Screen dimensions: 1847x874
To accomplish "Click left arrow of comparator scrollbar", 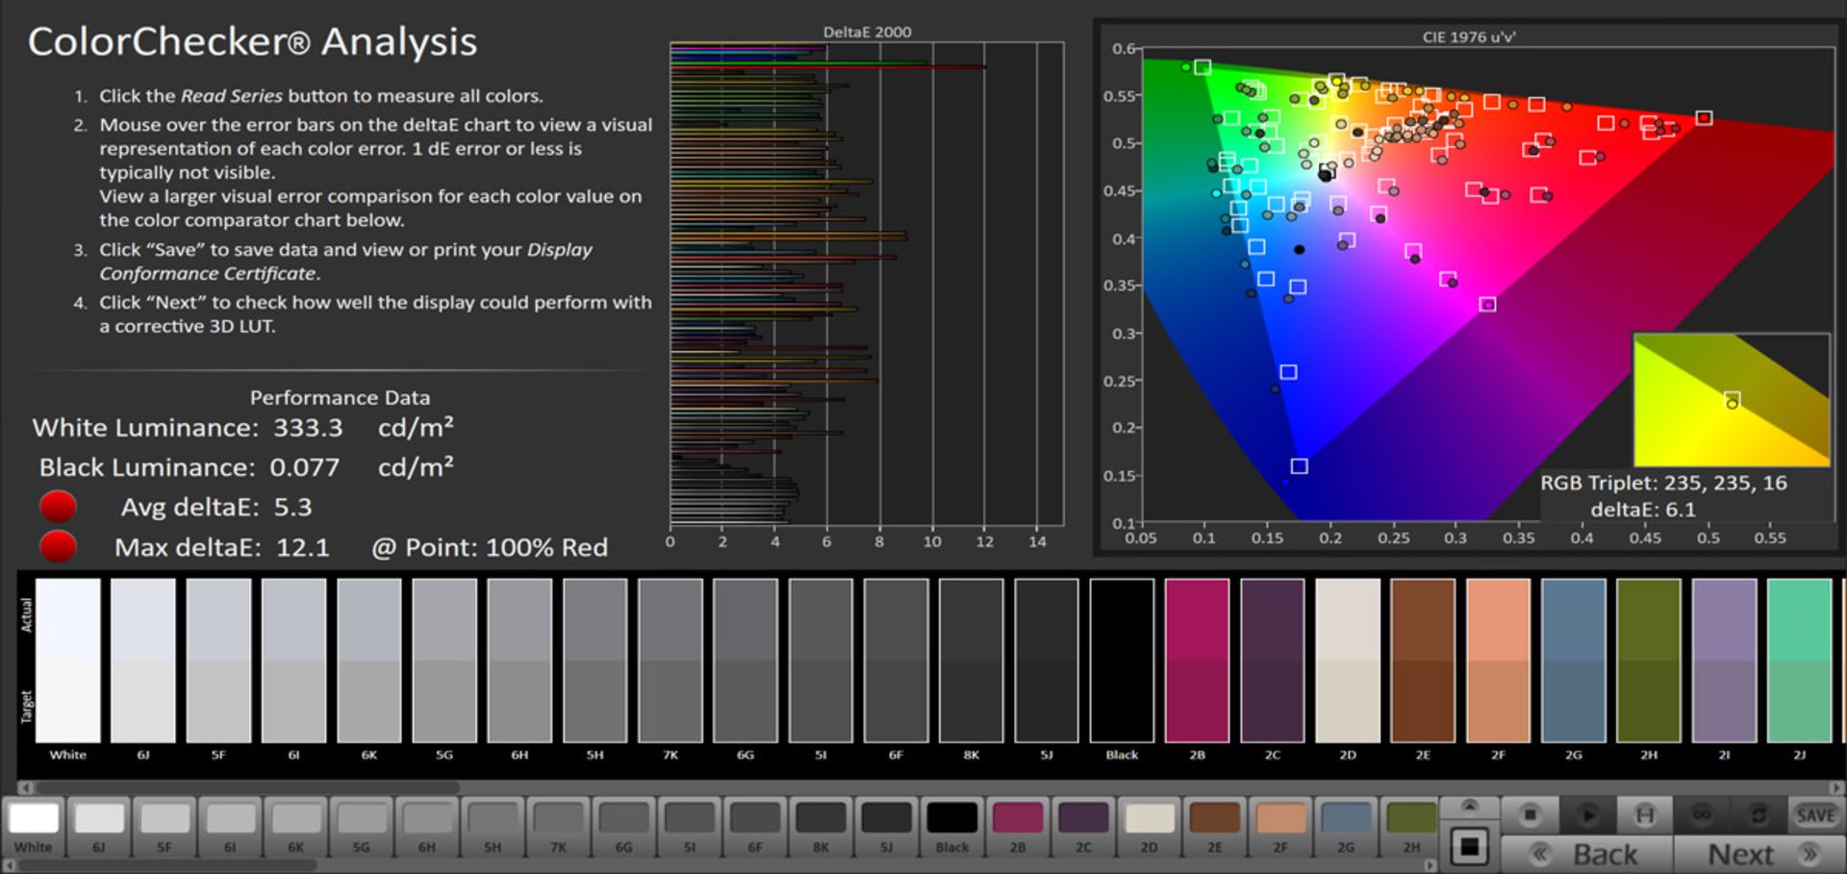I will (26, 787).
